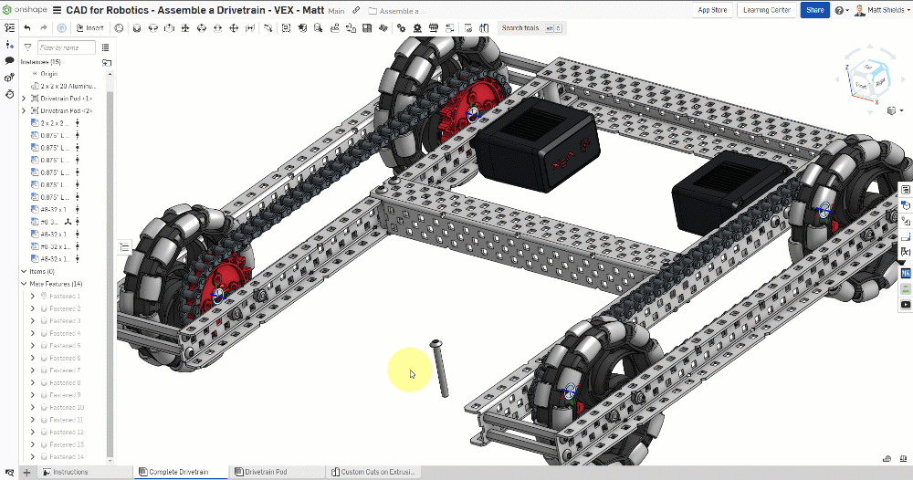Expand the Fastened 5 mate

(33, 346)
